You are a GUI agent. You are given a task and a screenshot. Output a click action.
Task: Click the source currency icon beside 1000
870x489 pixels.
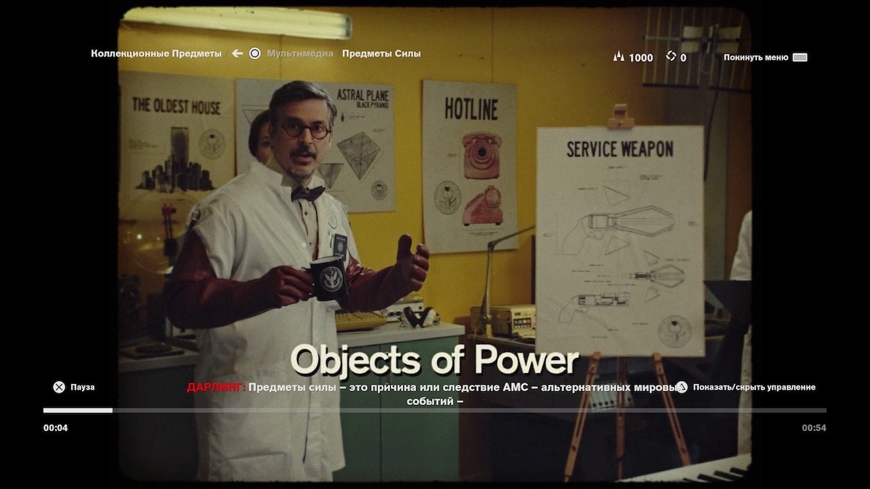[x=618, y=57]
